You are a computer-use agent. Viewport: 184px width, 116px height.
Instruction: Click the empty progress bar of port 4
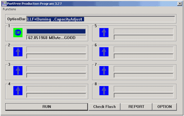tap(56, 89)
